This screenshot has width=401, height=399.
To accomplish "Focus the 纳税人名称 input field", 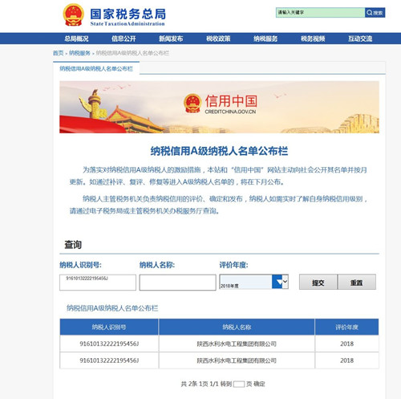I will (177, 283).
